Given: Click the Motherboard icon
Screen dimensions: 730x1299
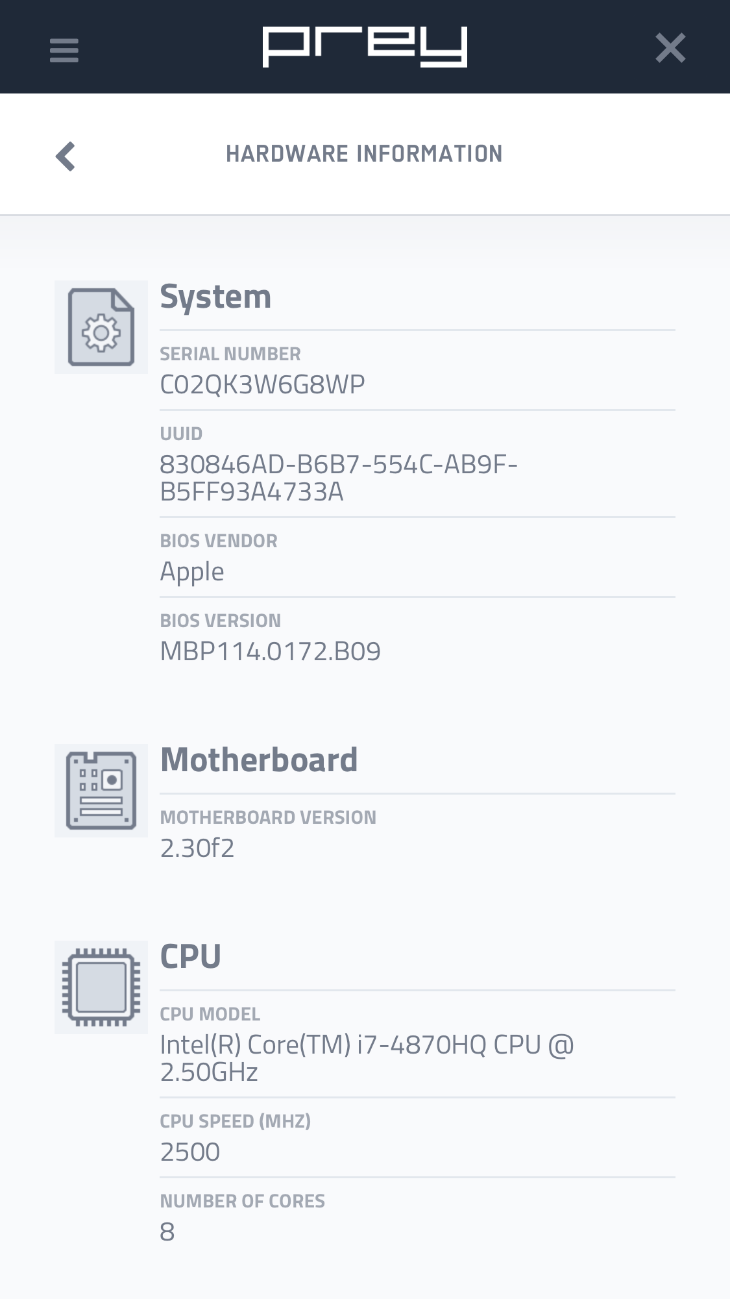Looking at the screenshot, I should tap(101, 791).
